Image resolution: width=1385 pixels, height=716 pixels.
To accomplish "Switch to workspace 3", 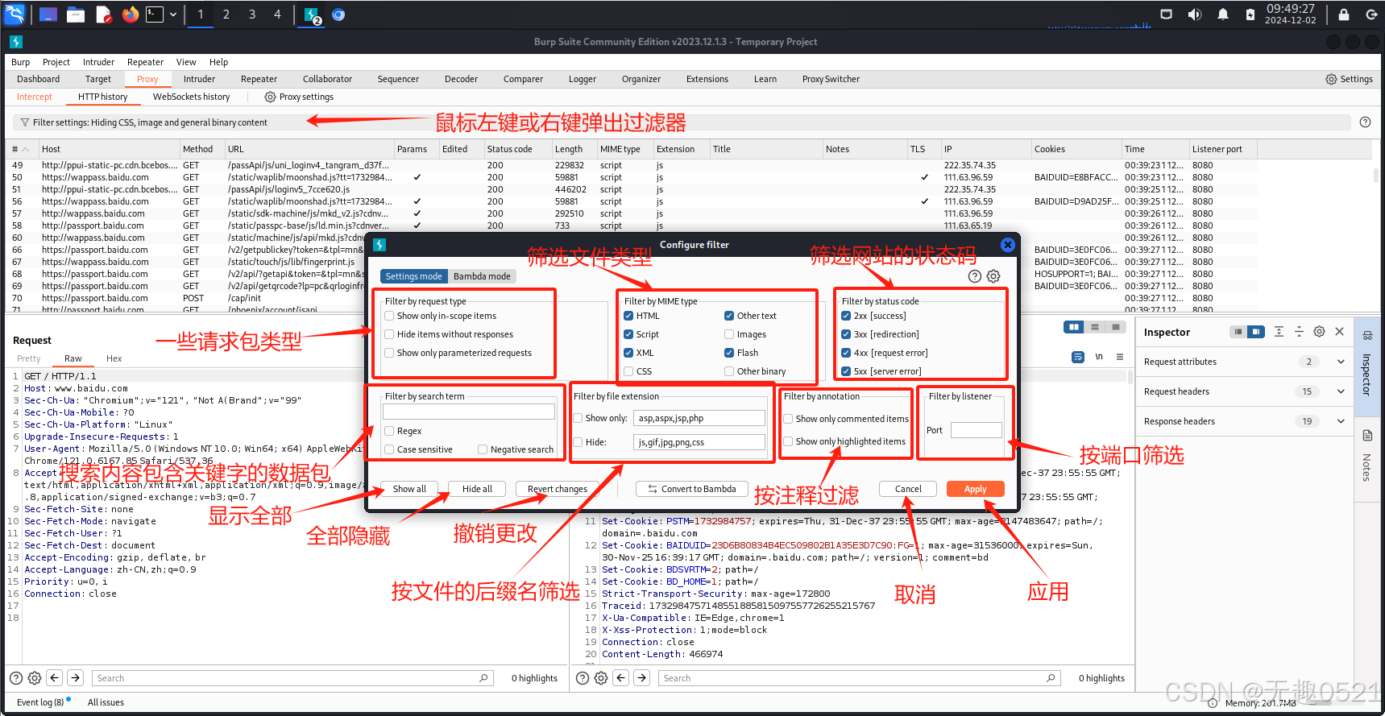I will (252, 14).
